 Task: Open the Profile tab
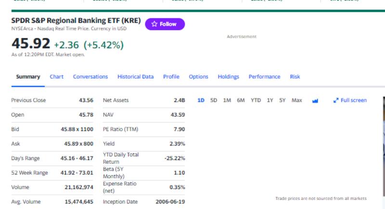tap(171, 77)
